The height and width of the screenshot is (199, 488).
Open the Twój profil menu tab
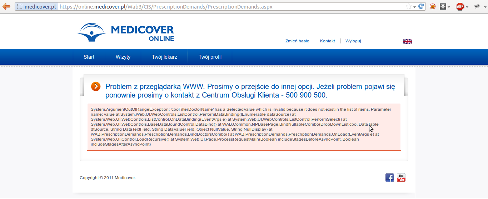coord(210,57)
